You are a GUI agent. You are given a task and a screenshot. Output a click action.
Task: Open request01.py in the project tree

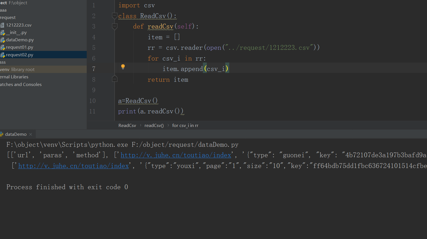(20, 47)
